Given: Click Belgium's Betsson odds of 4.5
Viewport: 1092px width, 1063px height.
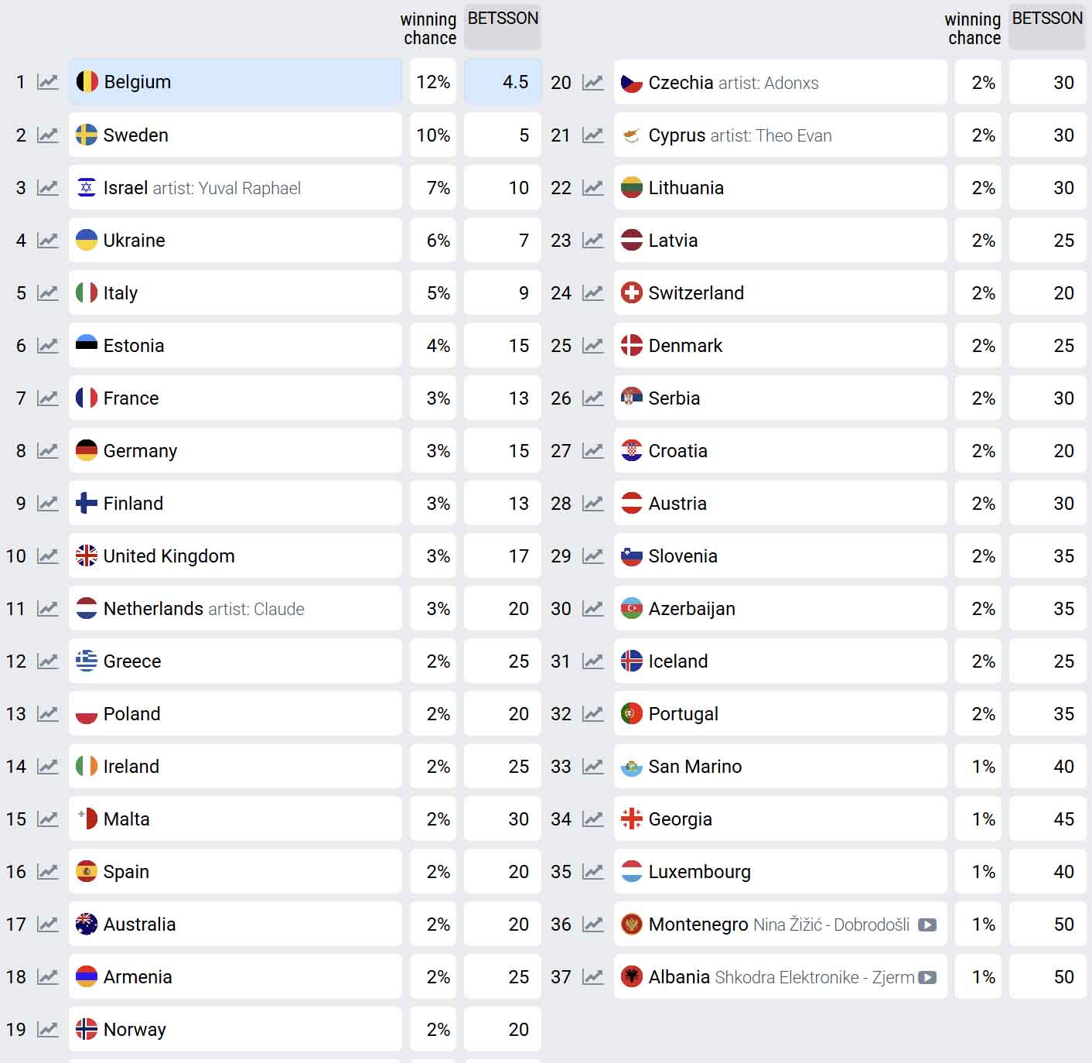Looking at the screenshot, I should point(503,82).
